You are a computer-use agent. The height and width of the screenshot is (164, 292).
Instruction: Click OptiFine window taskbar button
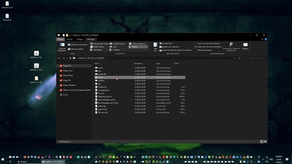[x=53, y=162]
